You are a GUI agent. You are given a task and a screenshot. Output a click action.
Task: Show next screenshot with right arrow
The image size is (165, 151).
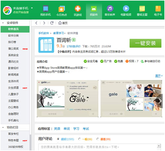tap(160, 101)
